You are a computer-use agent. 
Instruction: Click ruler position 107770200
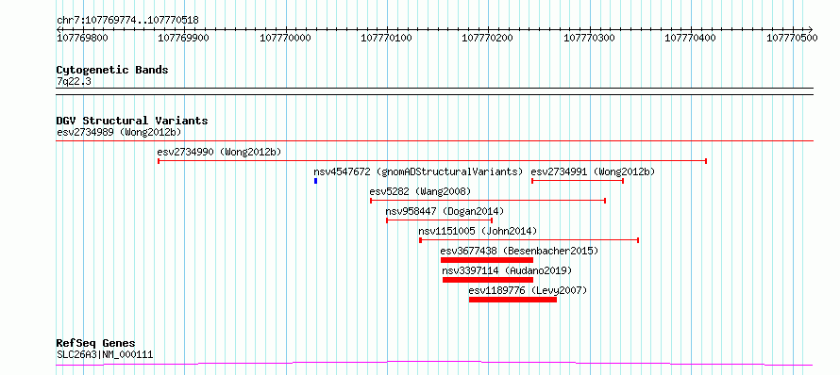click(488, 38)
